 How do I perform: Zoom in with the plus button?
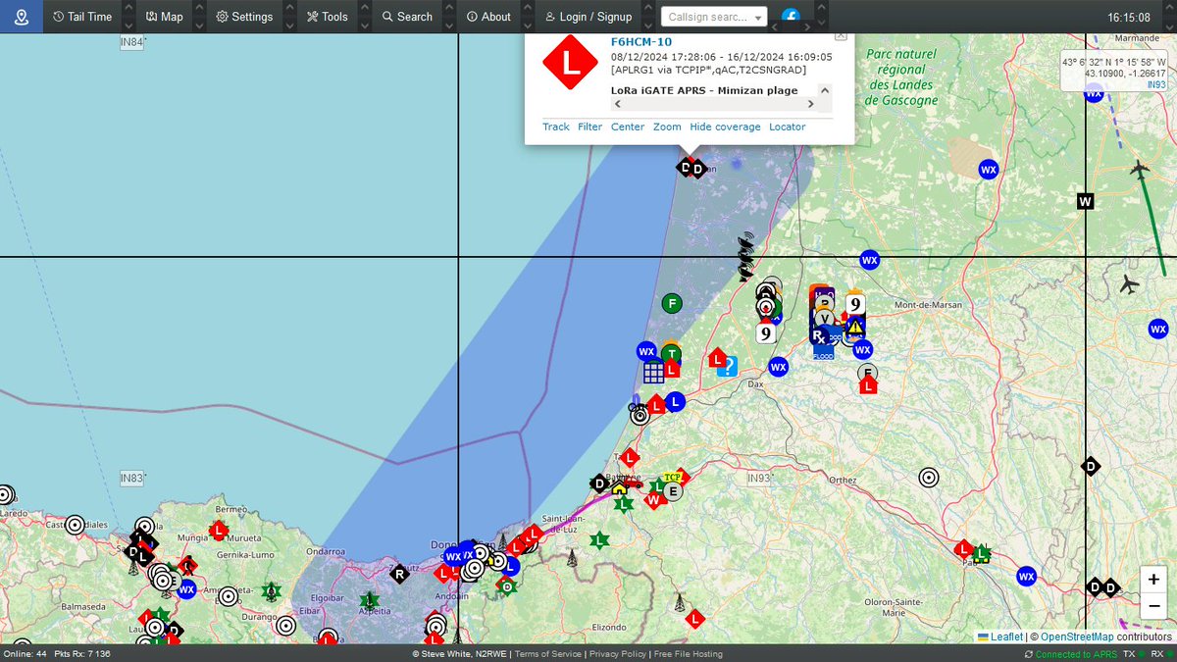1154,580
